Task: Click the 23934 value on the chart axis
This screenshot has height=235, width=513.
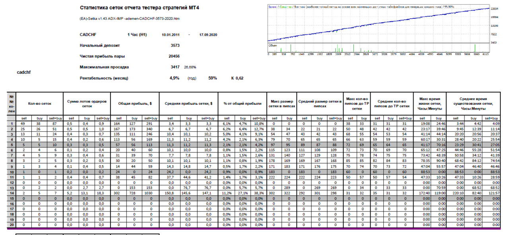Action: tap(495, 8)
